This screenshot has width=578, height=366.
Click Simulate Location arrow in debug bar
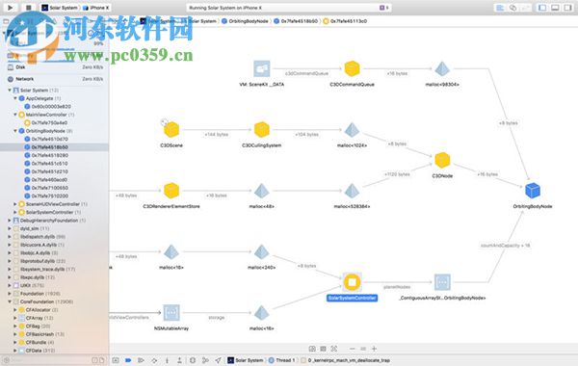pos(219,360)
